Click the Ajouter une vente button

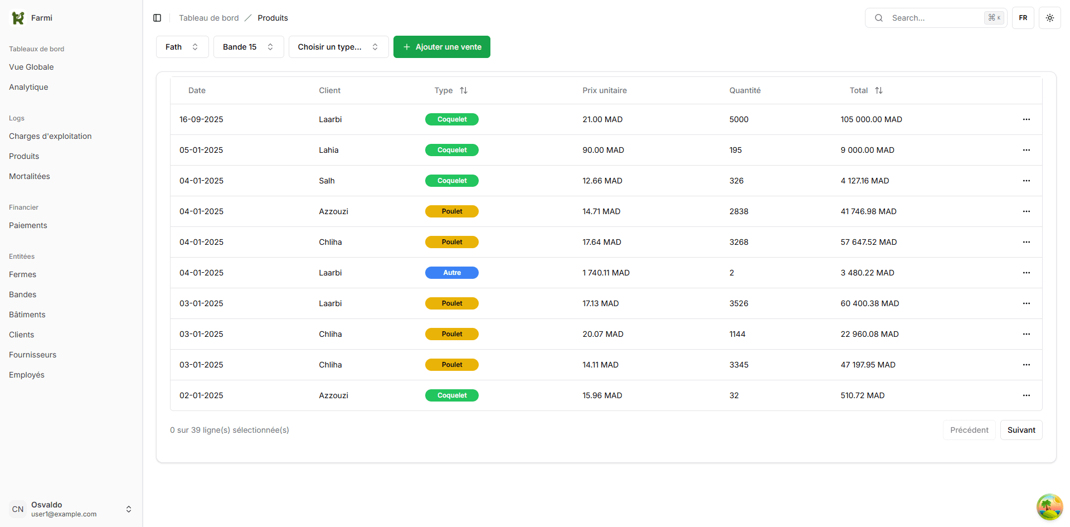click(441, 47)
